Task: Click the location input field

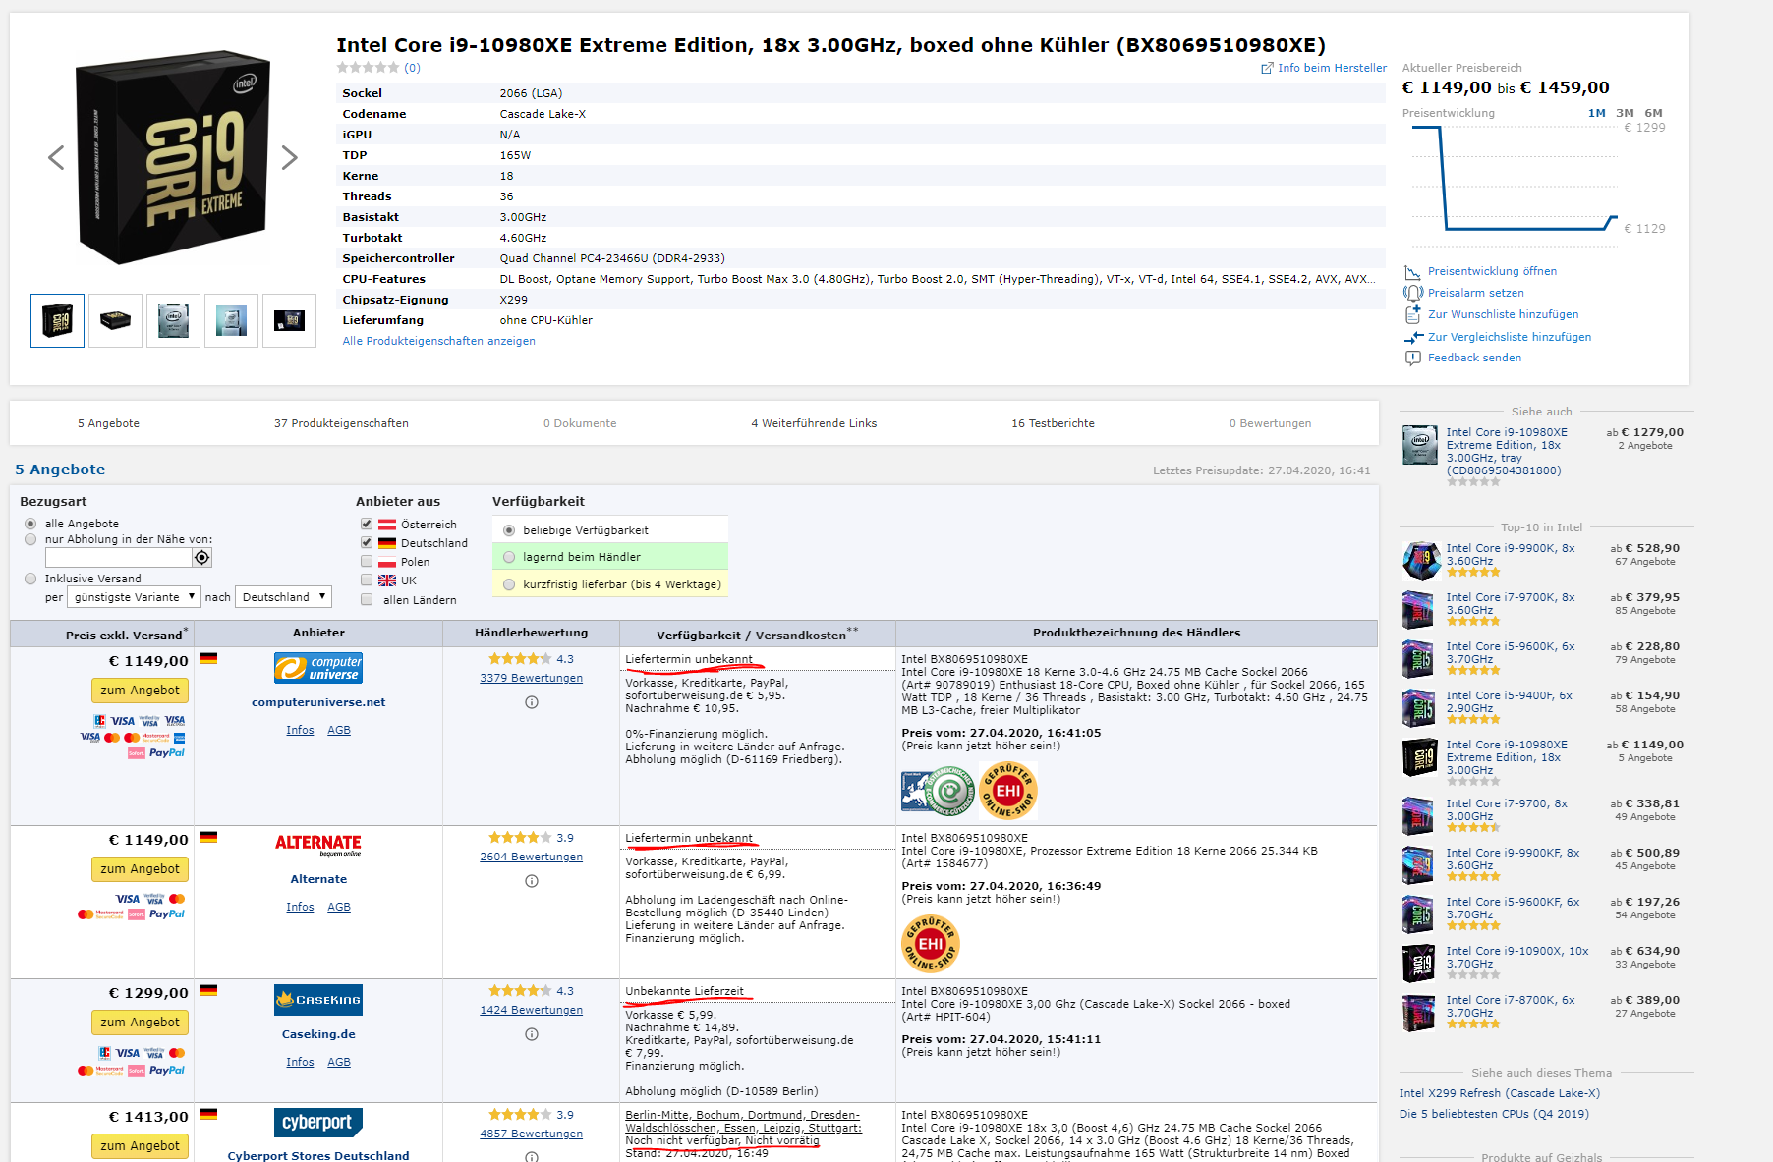Action: [x=118, y=558]
